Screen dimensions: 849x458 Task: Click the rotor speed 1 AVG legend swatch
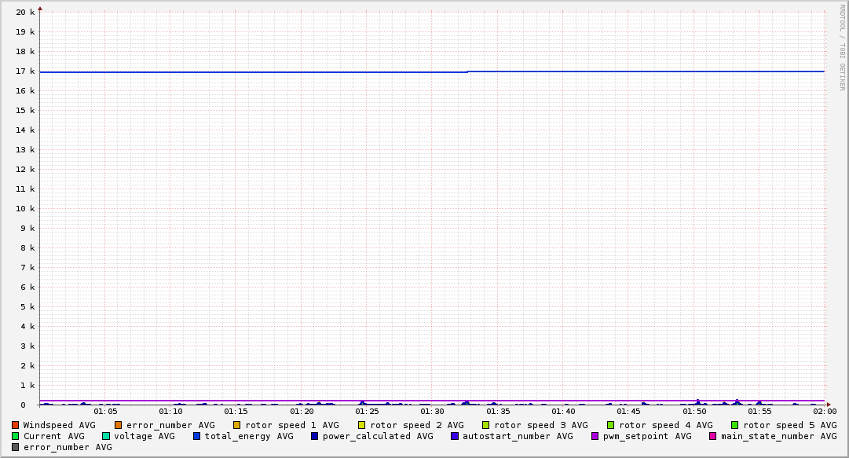pyautogui.click(x=237, y=426)
